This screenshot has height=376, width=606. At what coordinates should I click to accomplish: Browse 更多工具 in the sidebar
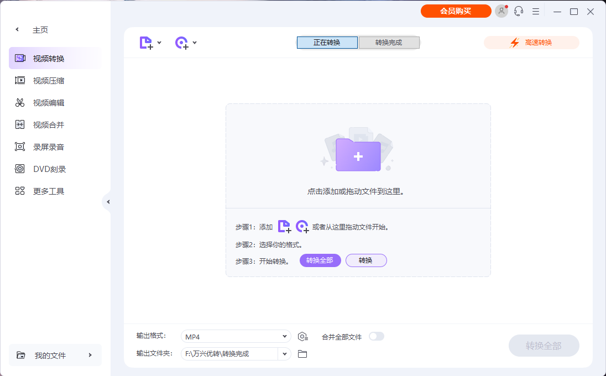[50, 190]
